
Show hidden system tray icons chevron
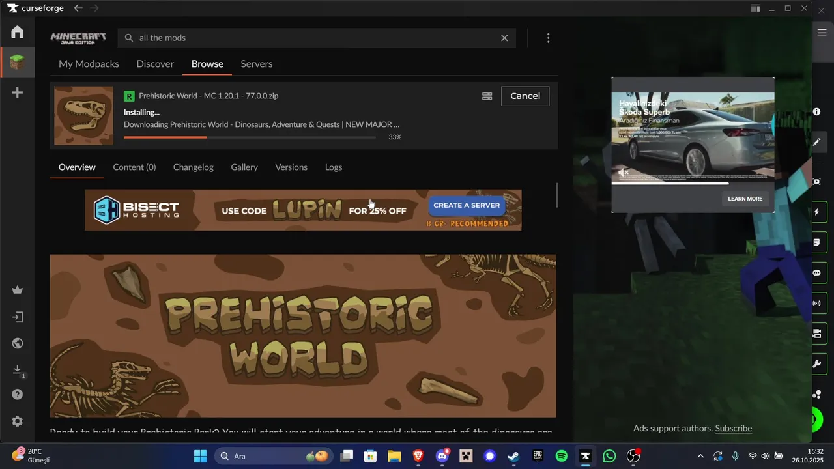(x=700, y=456)
